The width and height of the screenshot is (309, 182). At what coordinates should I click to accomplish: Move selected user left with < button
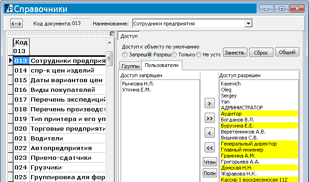tap(210, 133)
